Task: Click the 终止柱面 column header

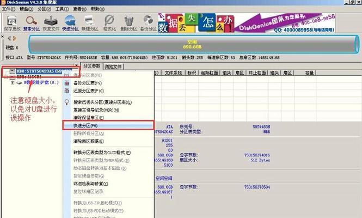Action: point(257,73)
